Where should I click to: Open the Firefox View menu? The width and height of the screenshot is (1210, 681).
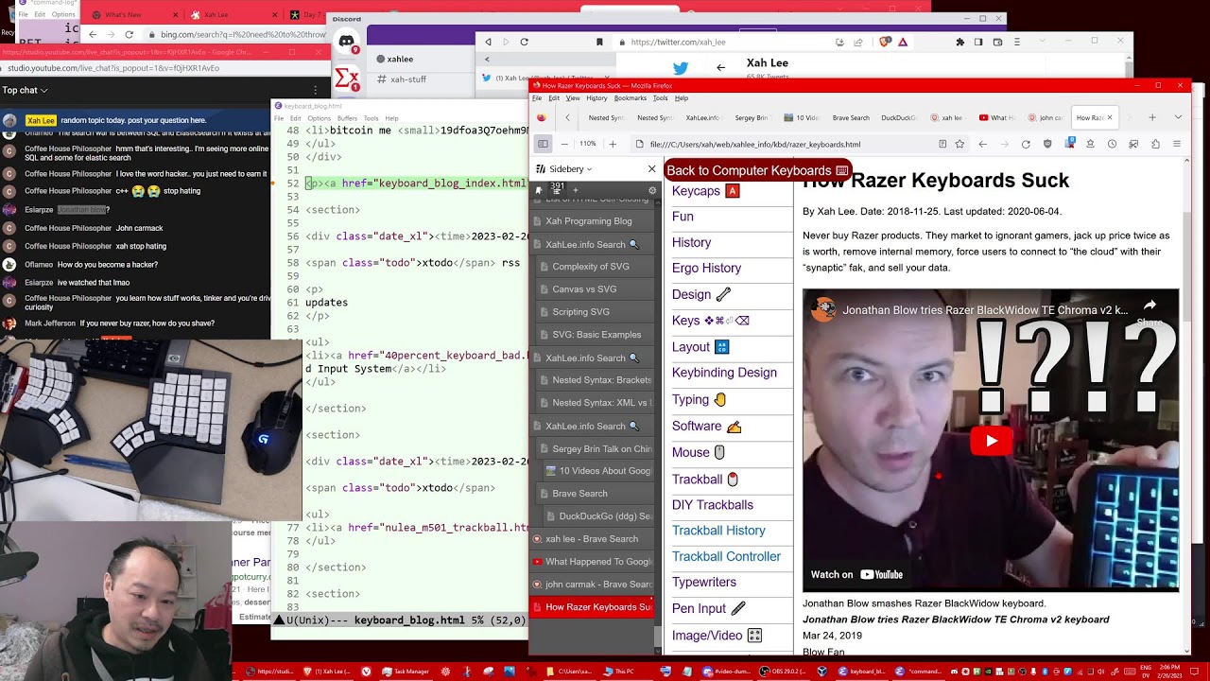(x=573, y=98)
